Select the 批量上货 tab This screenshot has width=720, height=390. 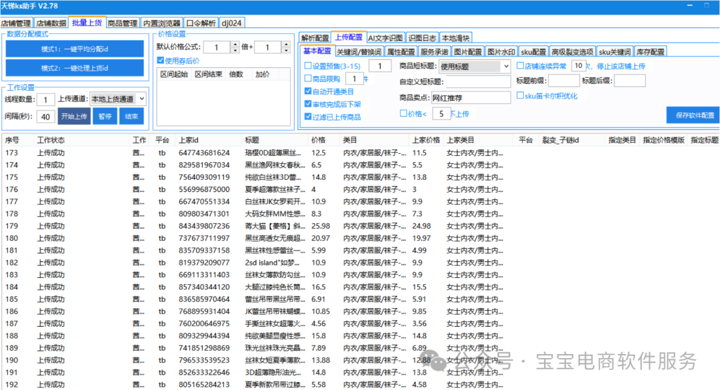coord(87,23)
